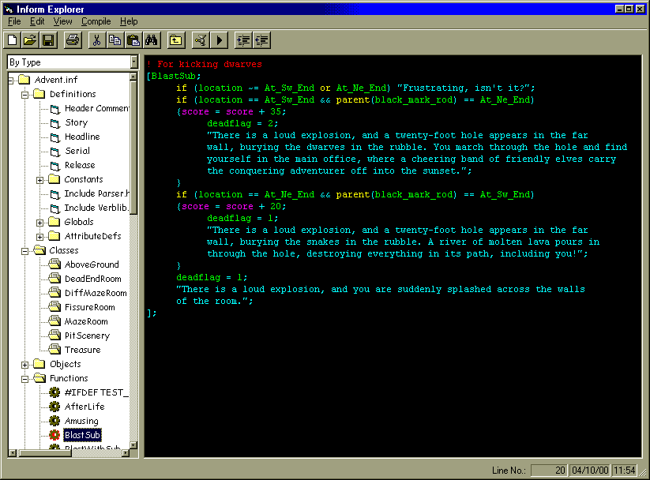Select Include Parser.h tree item

[96, 193]
